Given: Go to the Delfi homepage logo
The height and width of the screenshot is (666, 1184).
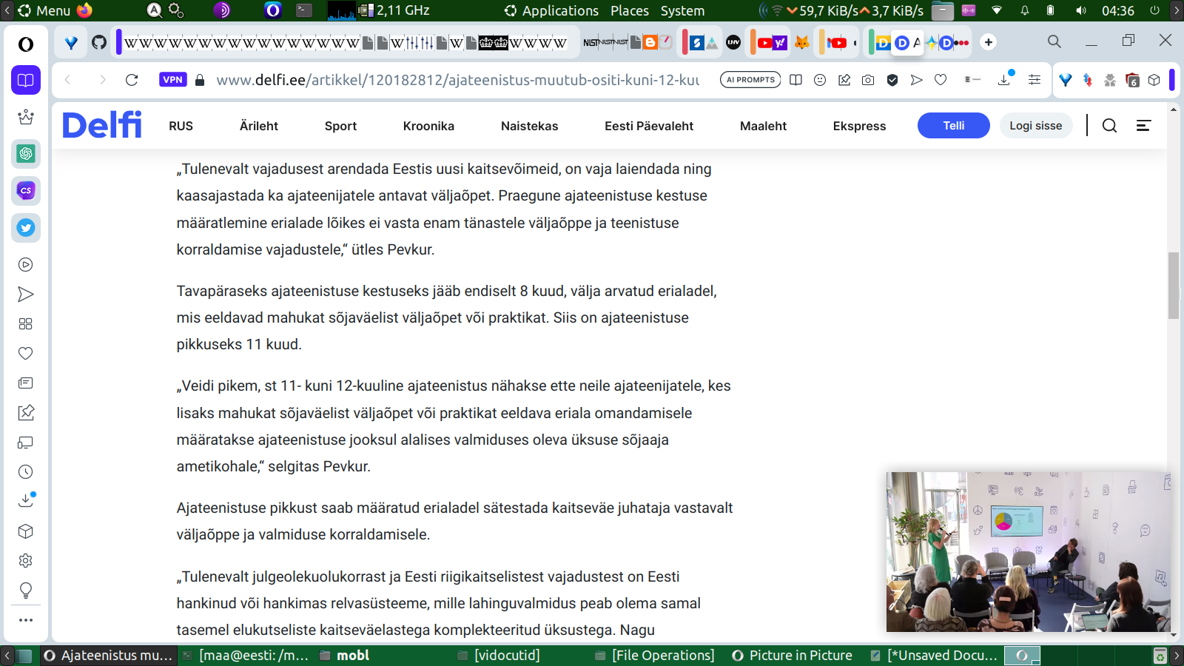Looking at the screenshot, I should tap(102, 125).
